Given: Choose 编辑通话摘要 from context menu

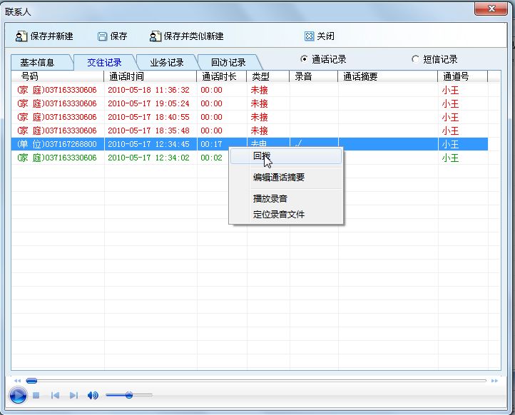Looking at the screenshot, I should click(279, 178).
